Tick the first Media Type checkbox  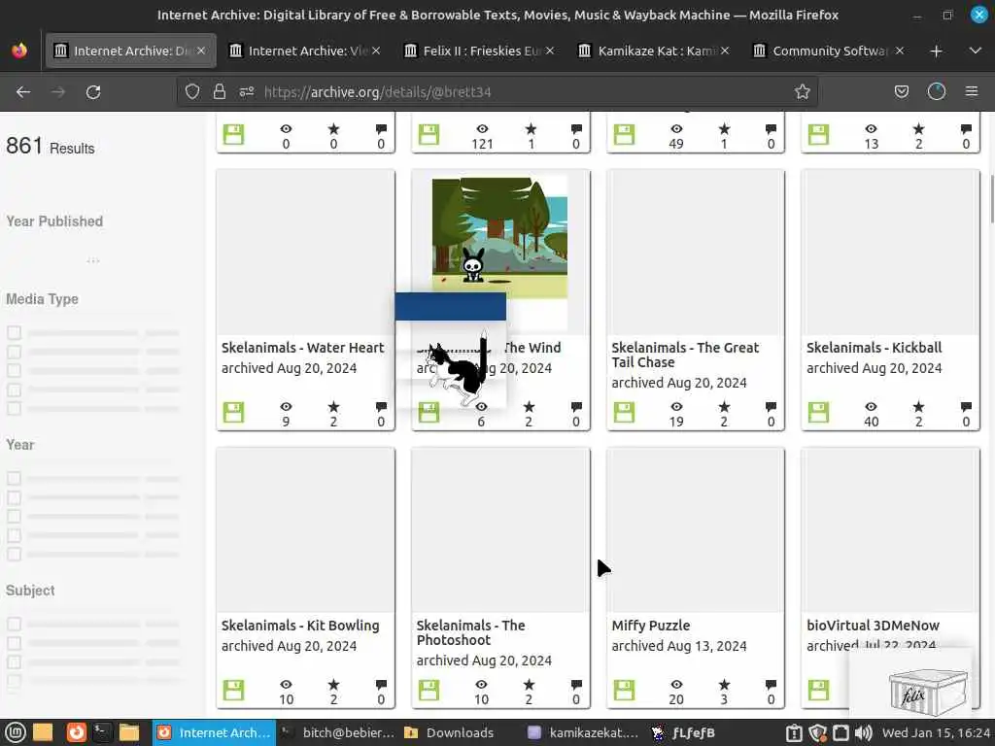[14, 332]
